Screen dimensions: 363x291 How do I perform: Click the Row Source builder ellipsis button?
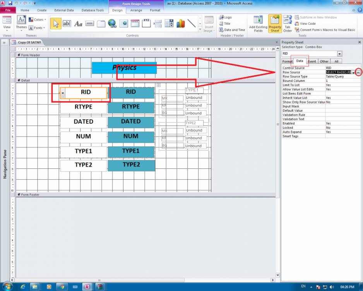(358, 73)
